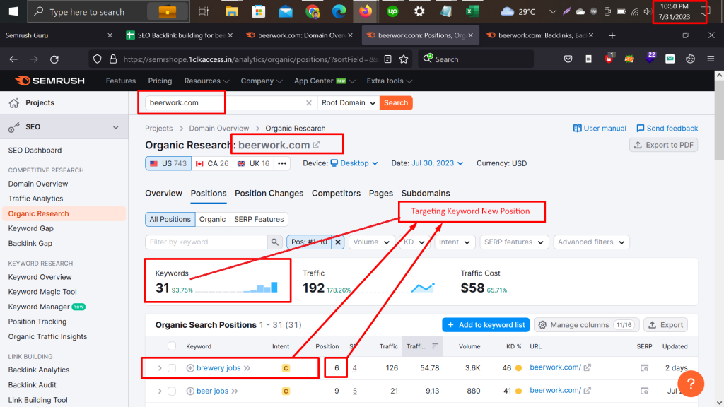The image size is (724, 407).
Task: Click the browser address bar URL
Action: coord(250,59)
